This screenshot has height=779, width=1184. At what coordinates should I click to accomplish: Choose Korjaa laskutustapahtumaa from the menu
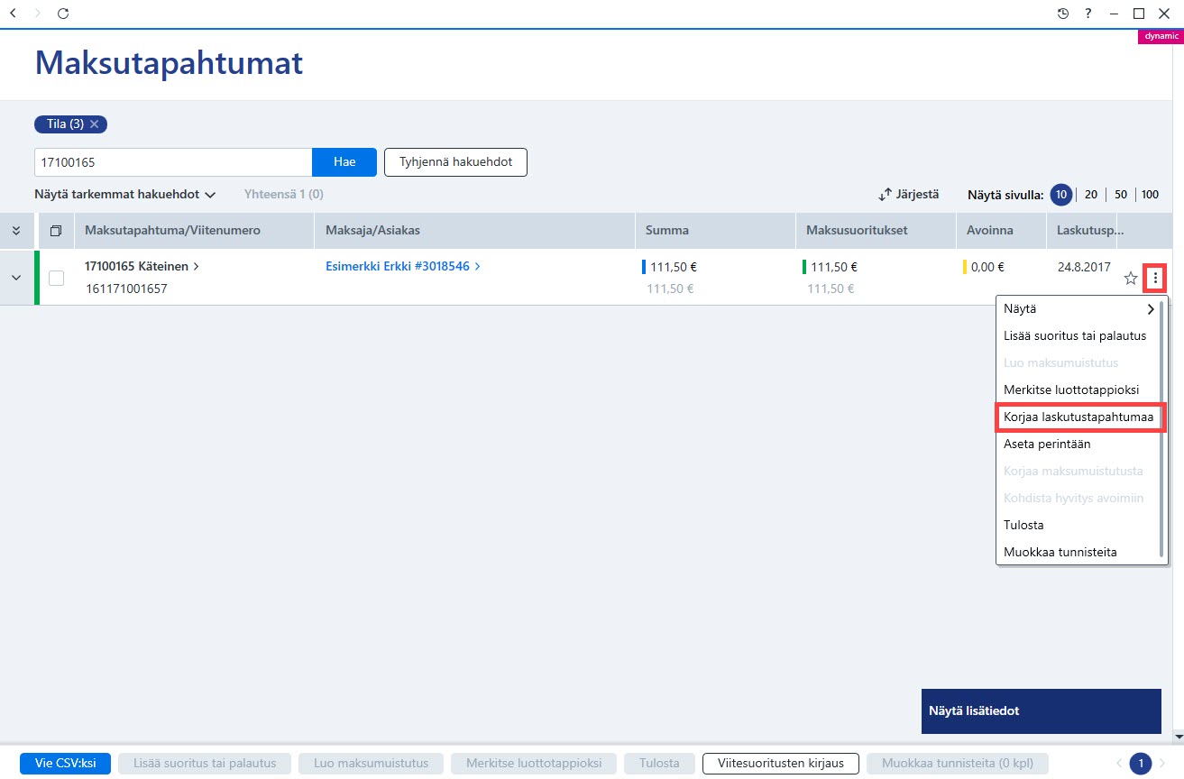pos(1078,417)
